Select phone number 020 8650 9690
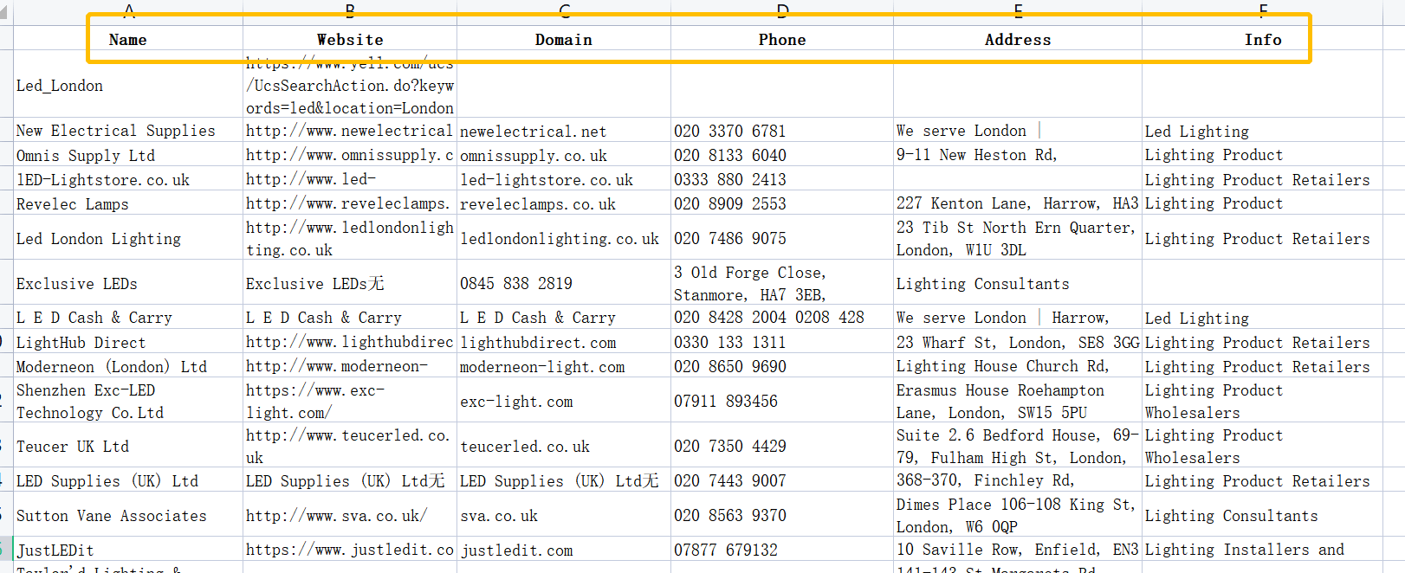Image resolution: width=1405 pixels, height=573 pixels. 782,366
